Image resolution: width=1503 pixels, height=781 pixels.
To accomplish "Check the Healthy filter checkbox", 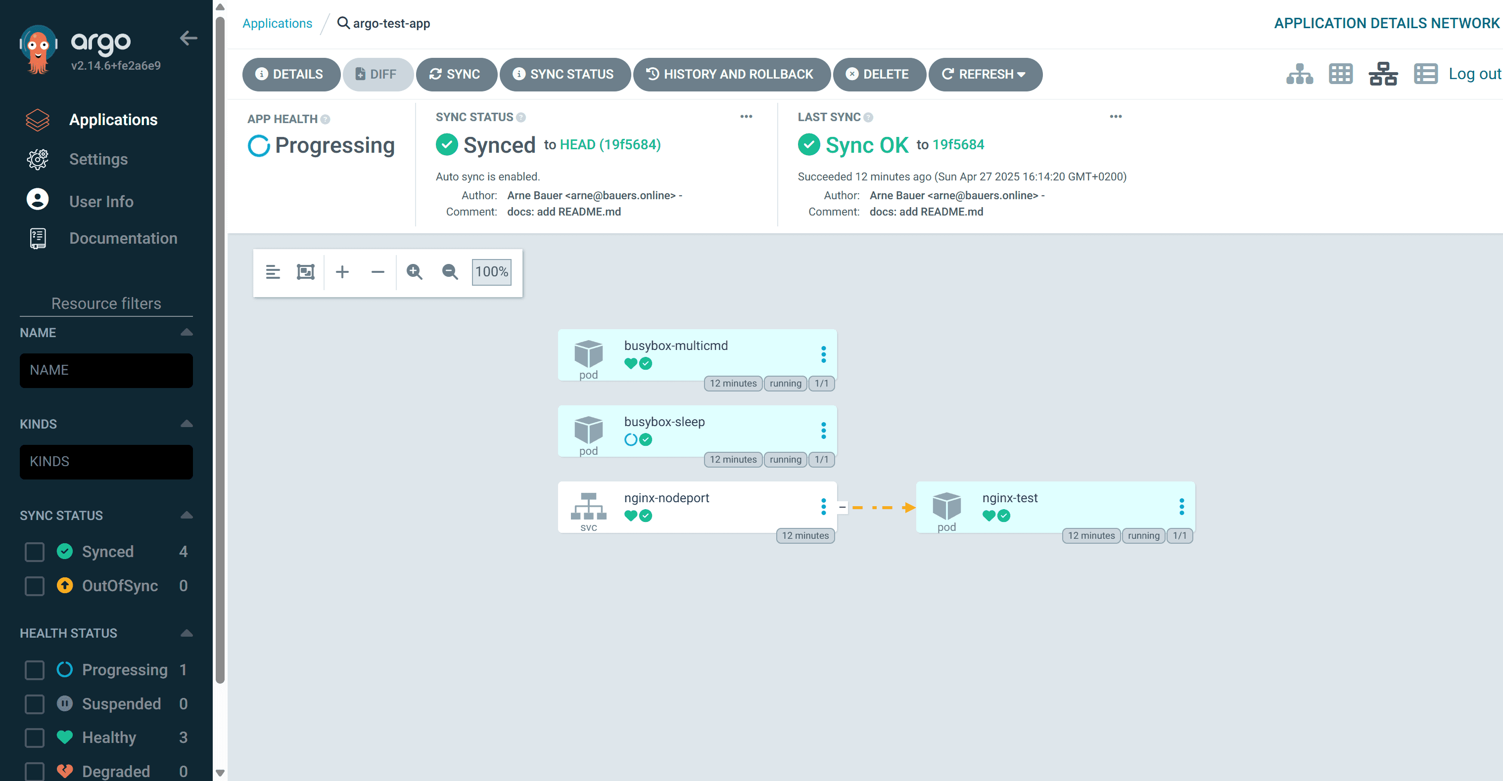I will 35,738.
